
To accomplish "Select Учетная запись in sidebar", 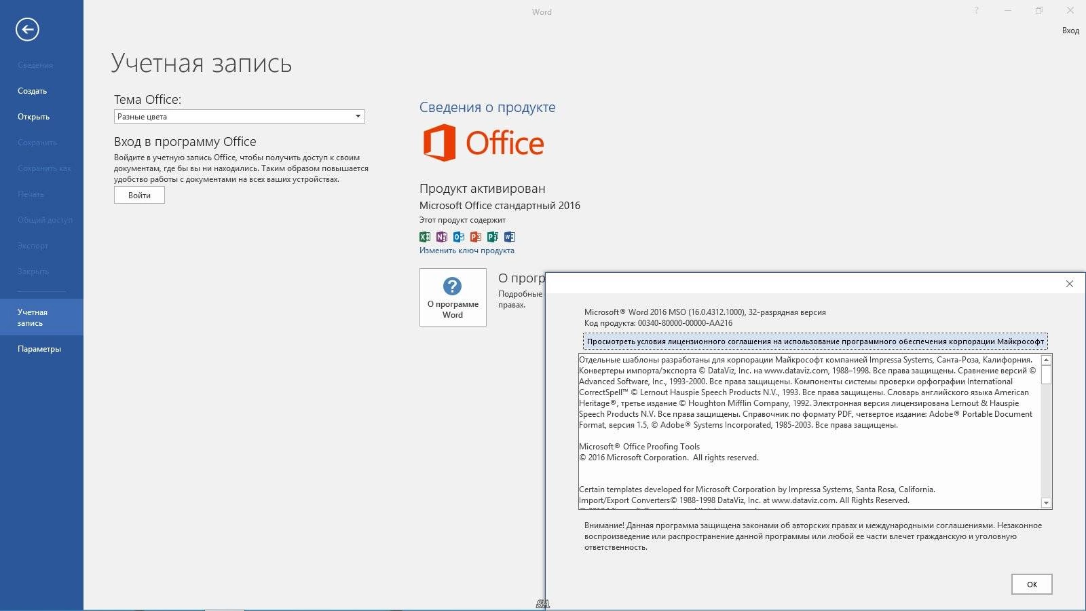I will 41,317.
